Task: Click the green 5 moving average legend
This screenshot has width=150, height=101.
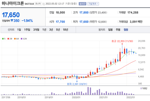Action: pyautogui.click(x=4, y=39)
